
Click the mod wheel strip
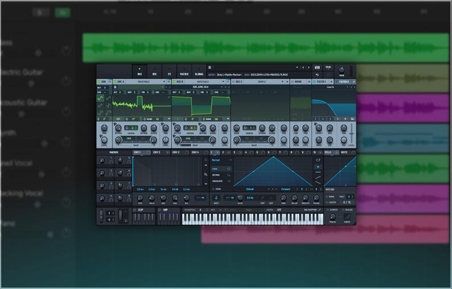(x=121, y=216)
